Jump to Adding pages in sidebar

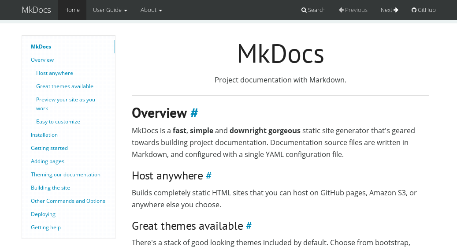tap(48, 161)
